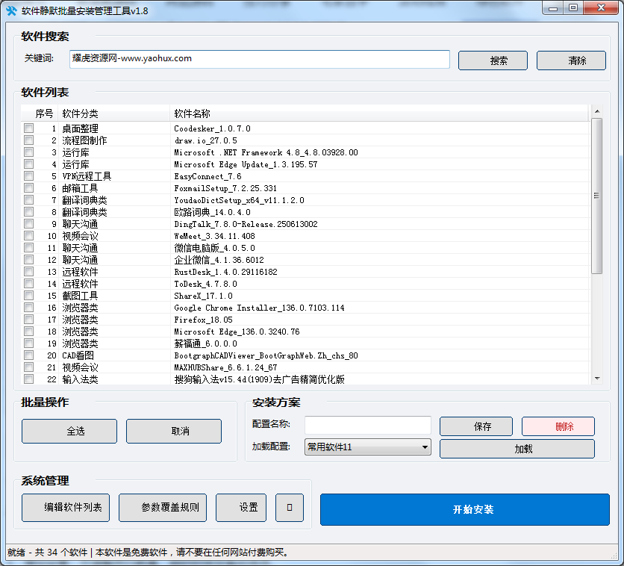Click the red 删除 button
The width and height of the screenshot is (624, 566).
(558, 426)
